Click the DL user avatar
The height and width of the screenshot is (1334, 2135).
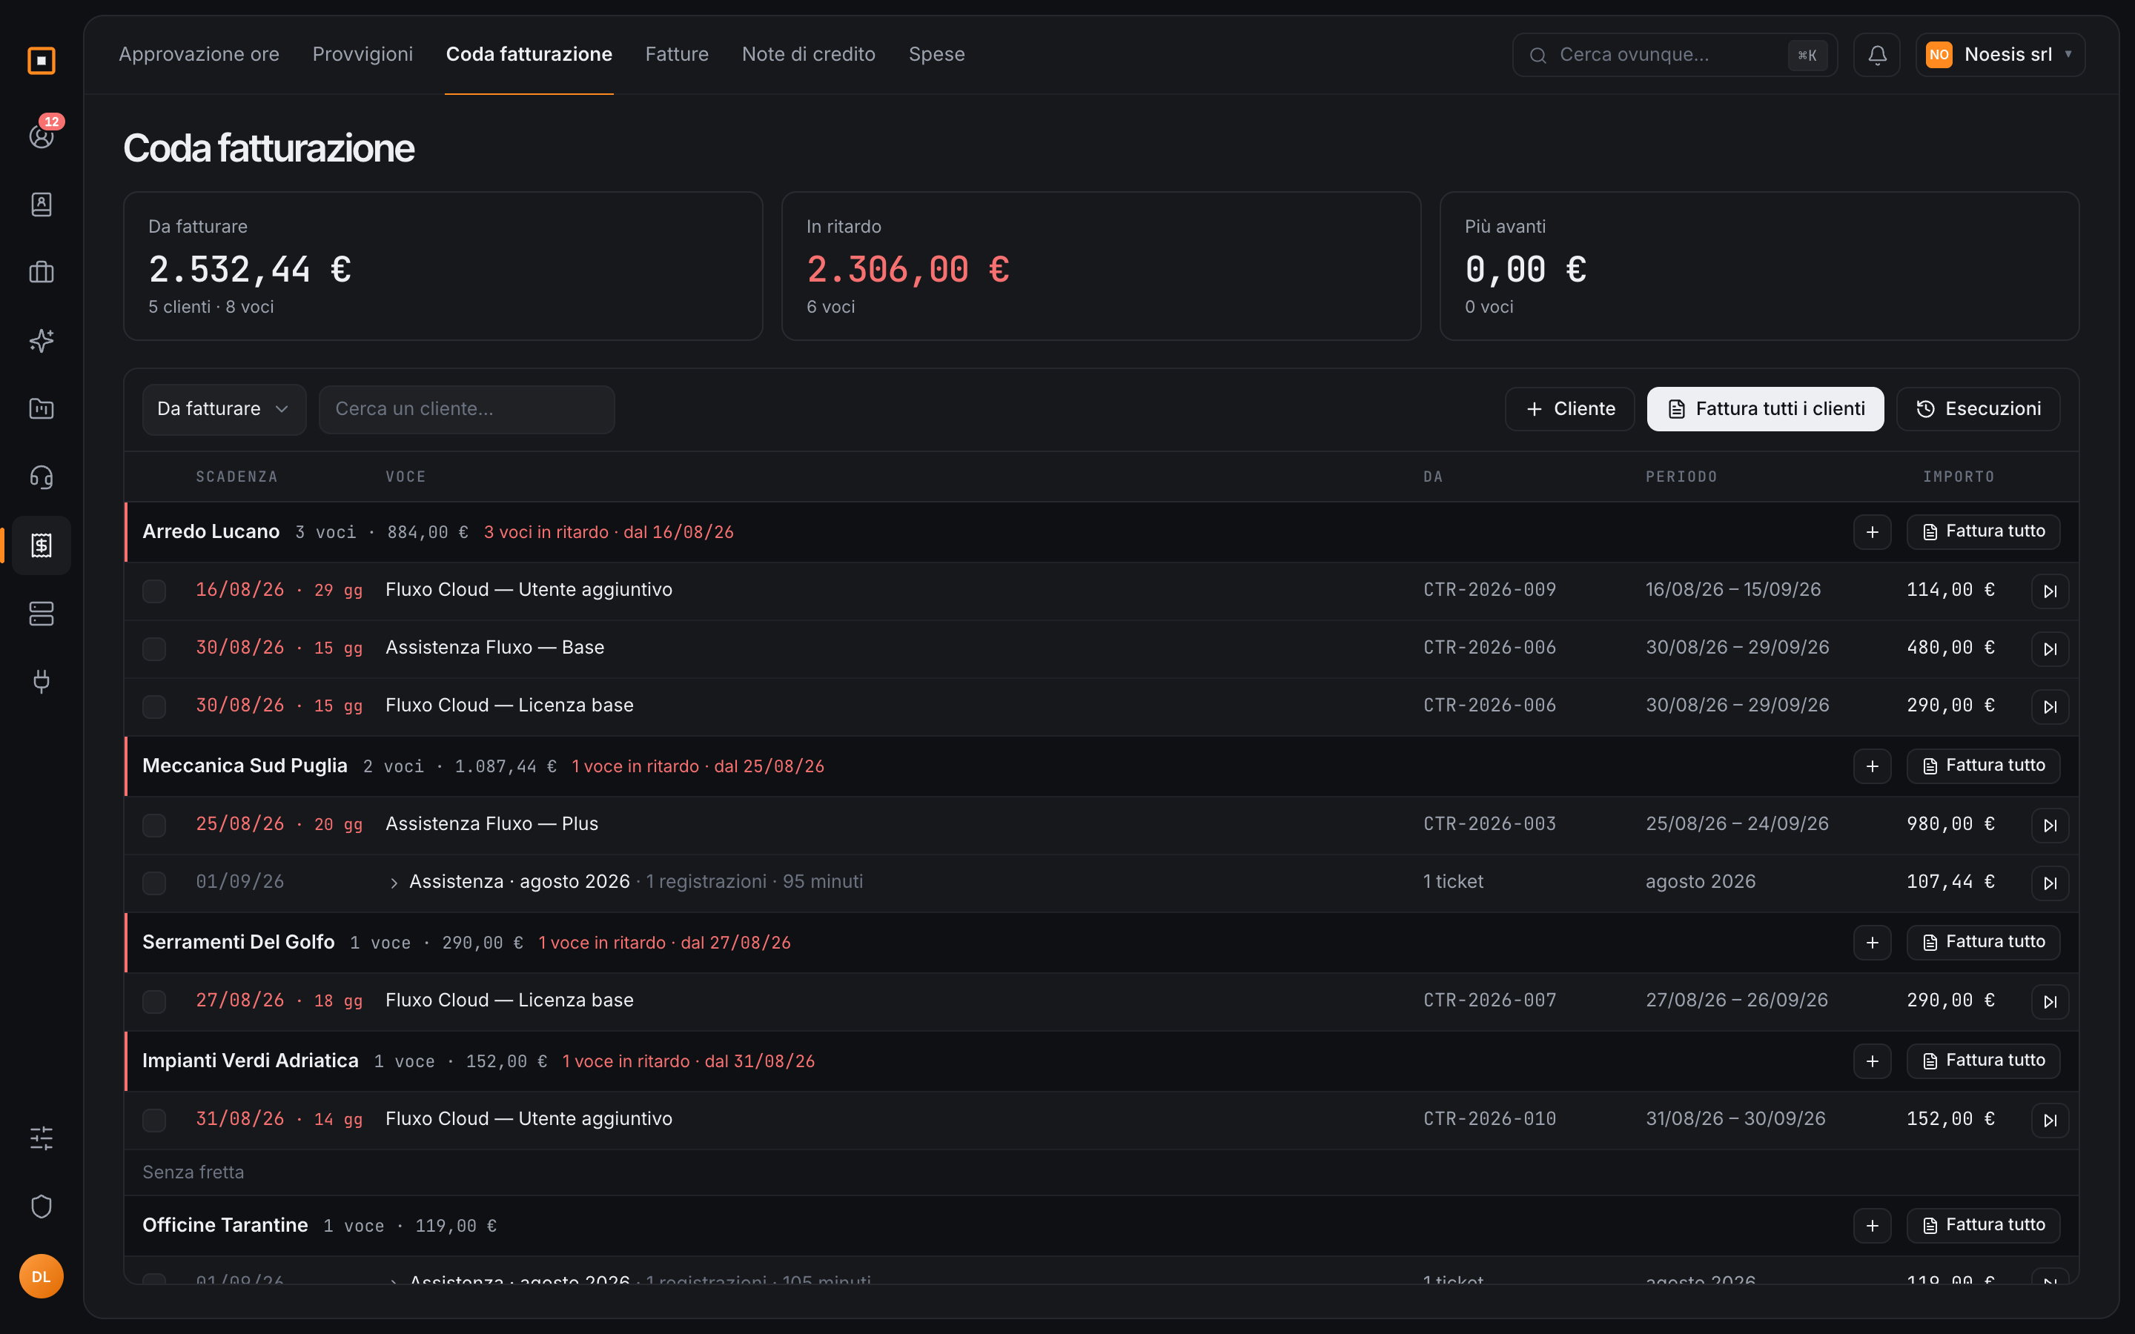click(x=42, y=1277)
